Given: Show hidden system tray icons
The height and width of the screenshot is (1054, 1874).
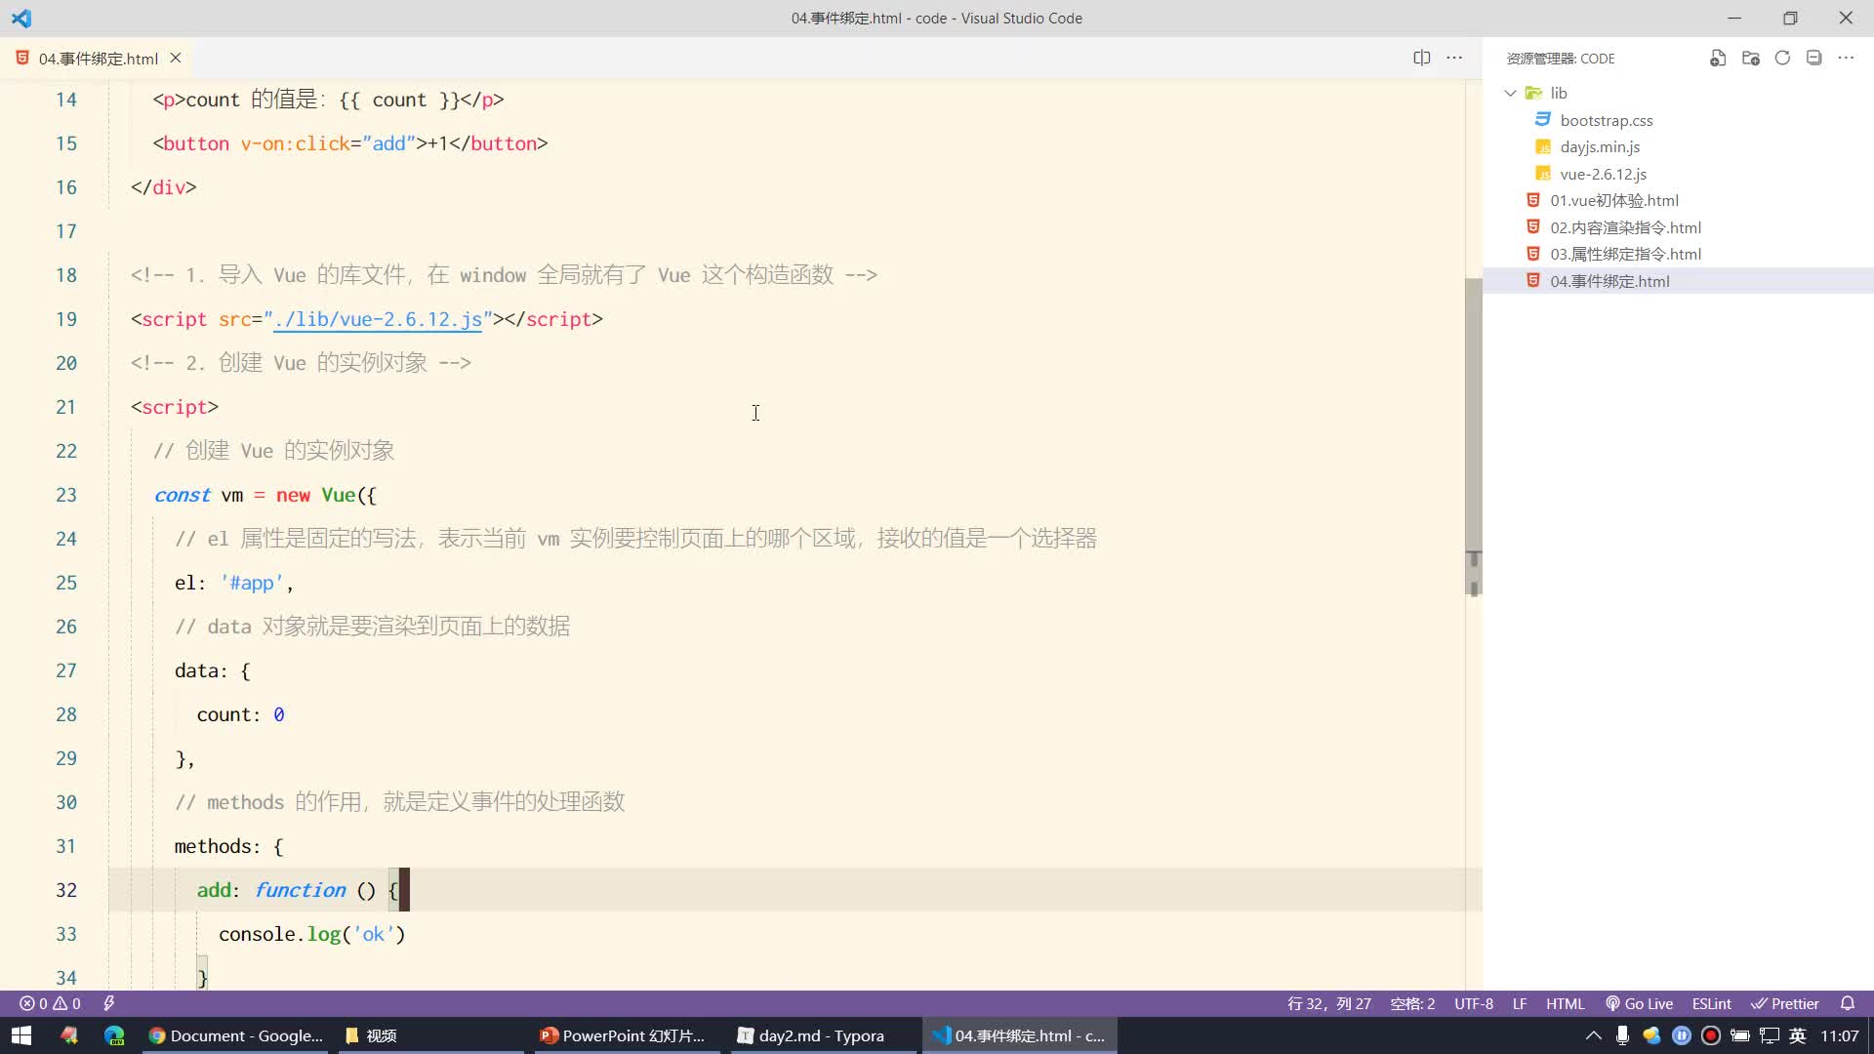Looking at the screenshot, I should click(x=1593, y=1035).
